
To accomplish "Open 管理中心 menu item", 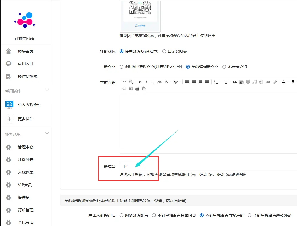I will click(26, 147).
